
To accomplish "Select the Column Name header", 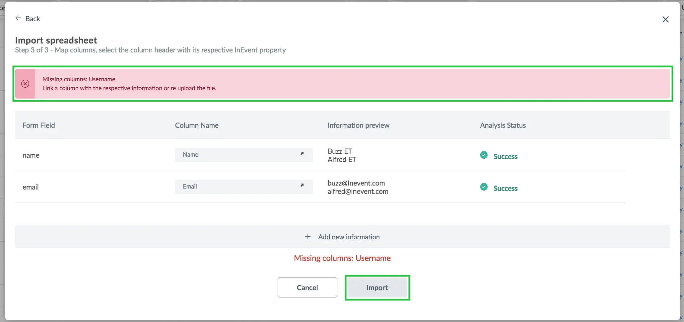I will [x=197, y=125].
